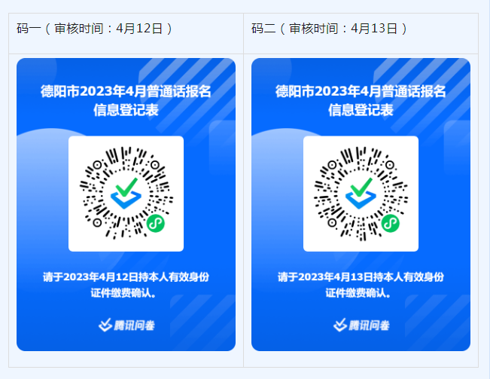The image size is (490, 379).
Task: Click 信息登记表 subtitle on right card
Action: (x=361, y=110)
